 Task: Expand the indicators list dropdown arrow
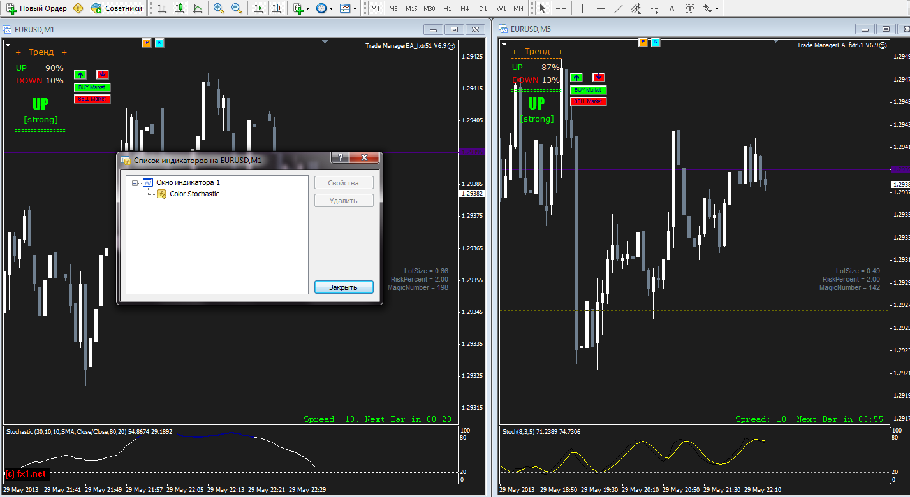[x=308, y=9]
